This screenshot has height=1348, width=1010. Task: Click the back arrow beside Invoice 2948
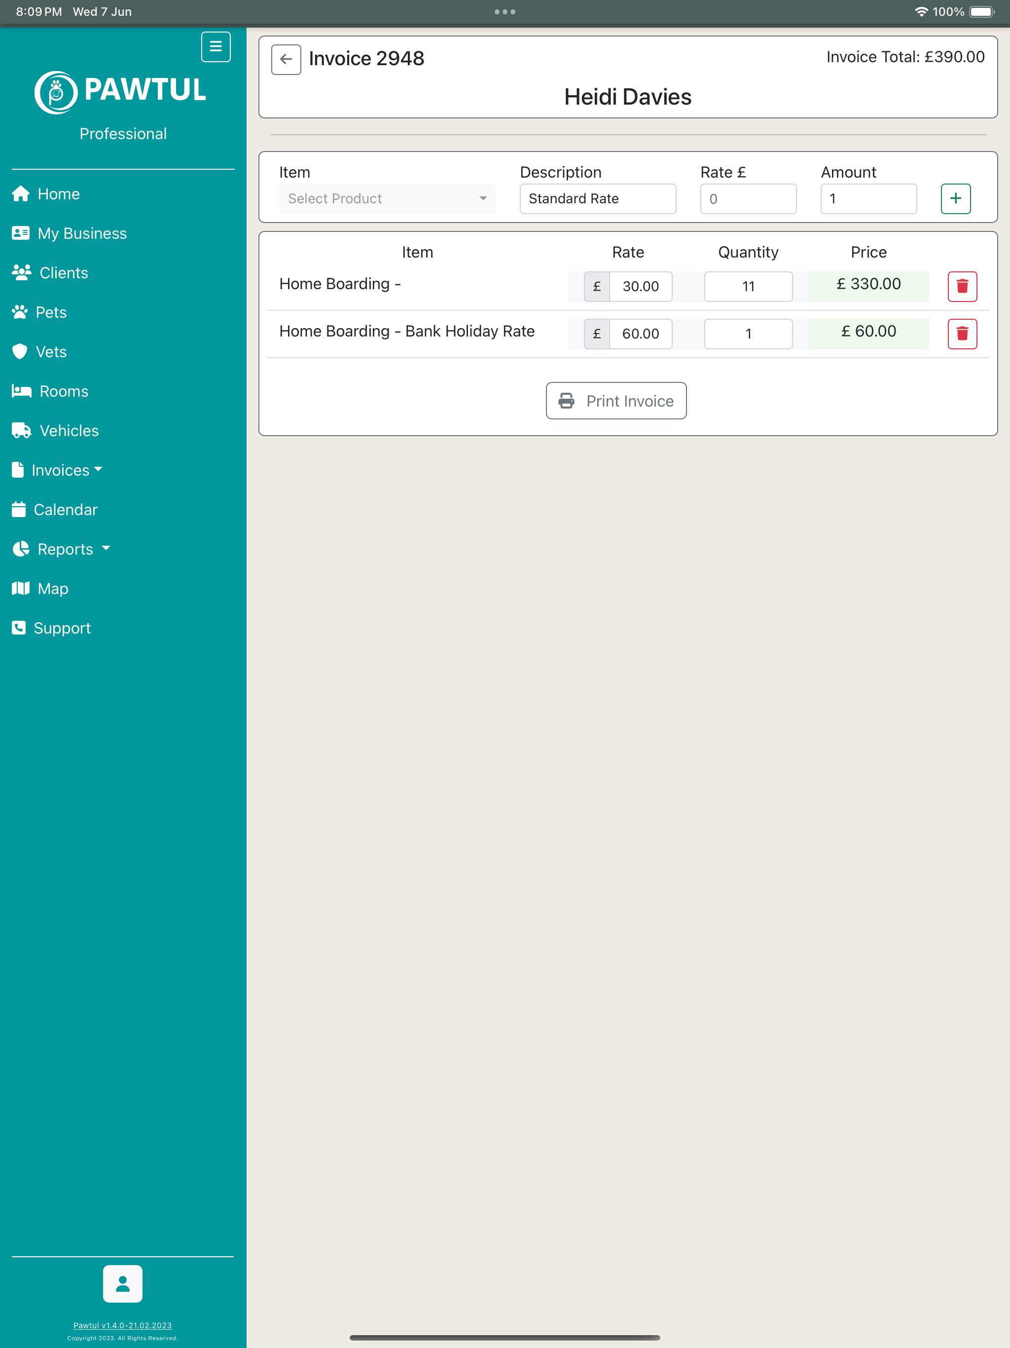286,59
